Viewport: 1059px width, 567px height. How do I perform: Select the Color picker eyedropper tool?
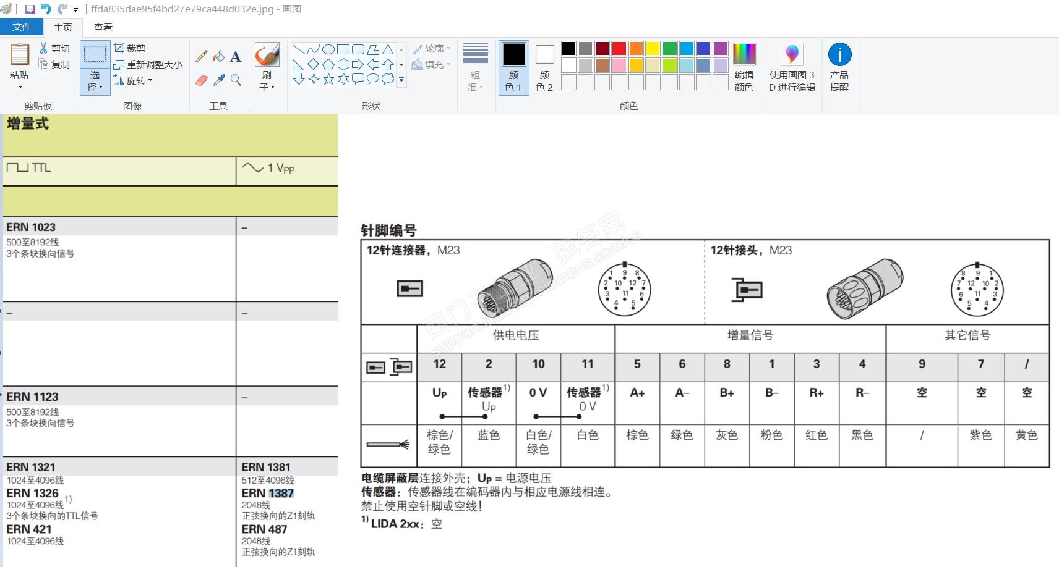pyautogui.click(x=218, y=80)
